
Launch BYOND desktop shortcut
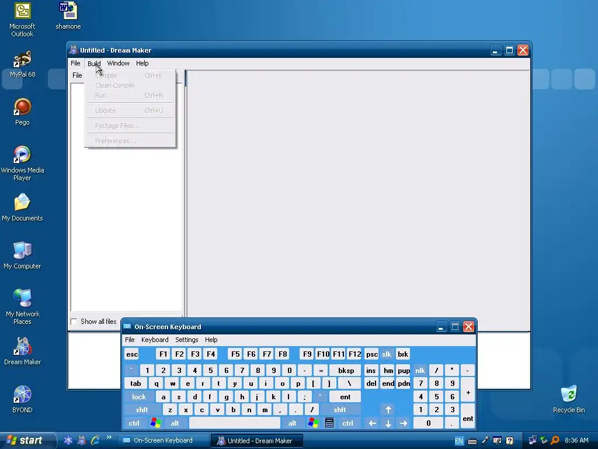click(22, 399)
